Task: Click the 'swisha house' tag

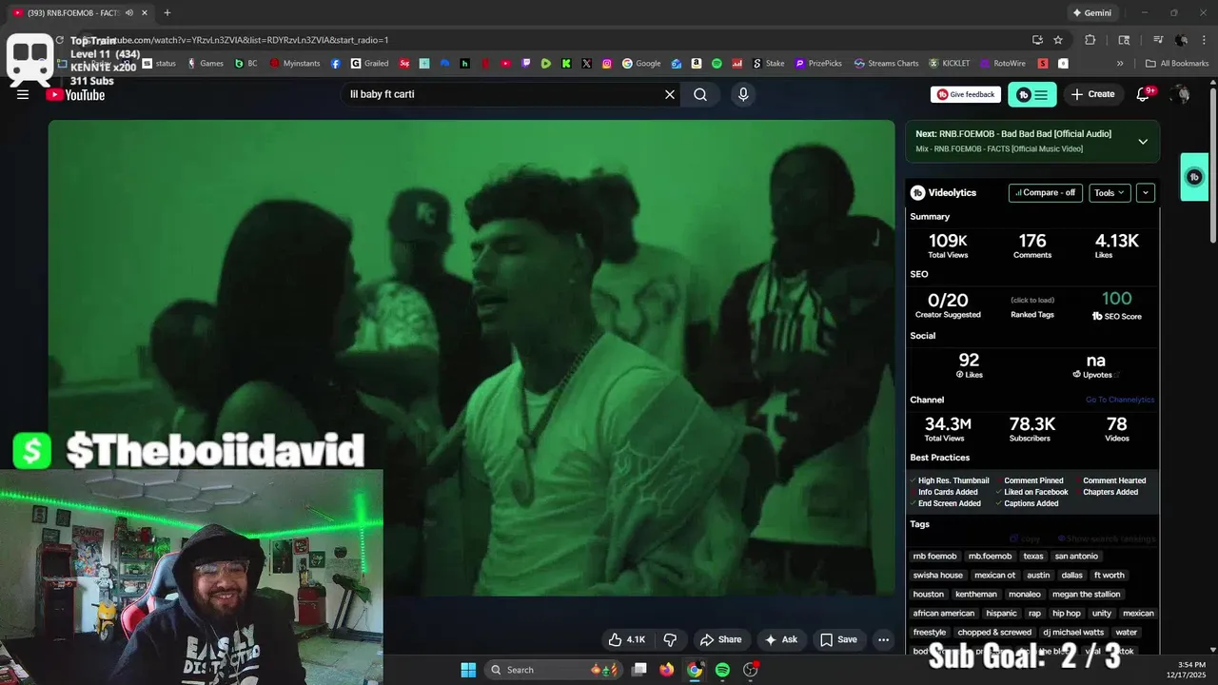Action: coord(938,575)
